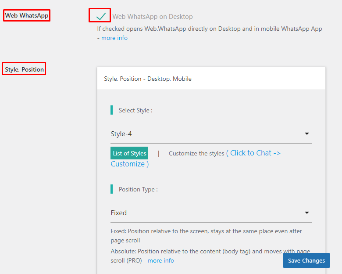
Task: Click the Save Changes button
Action: click(306, 260)
